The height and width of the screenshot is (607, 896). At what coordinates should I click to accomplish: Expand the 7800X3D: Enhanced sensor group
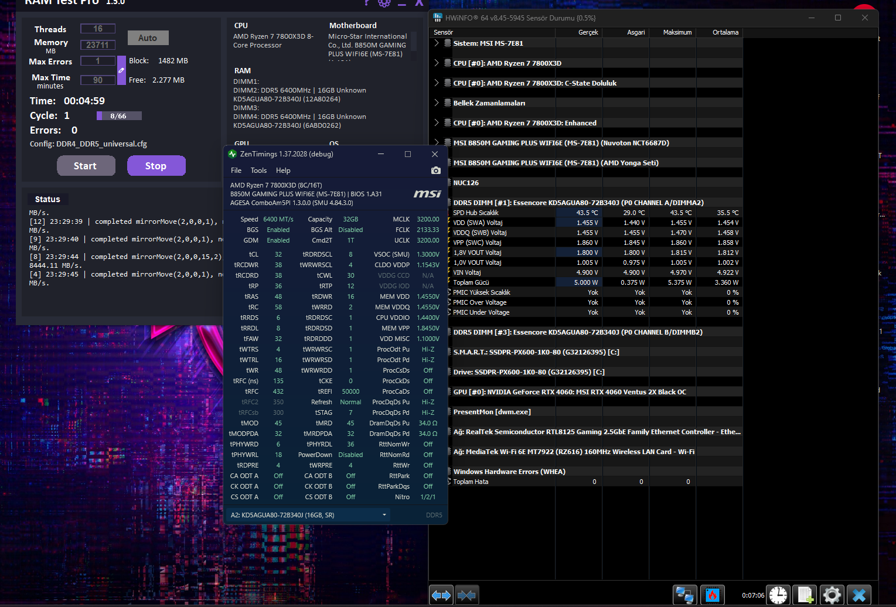tap(437, 122)
